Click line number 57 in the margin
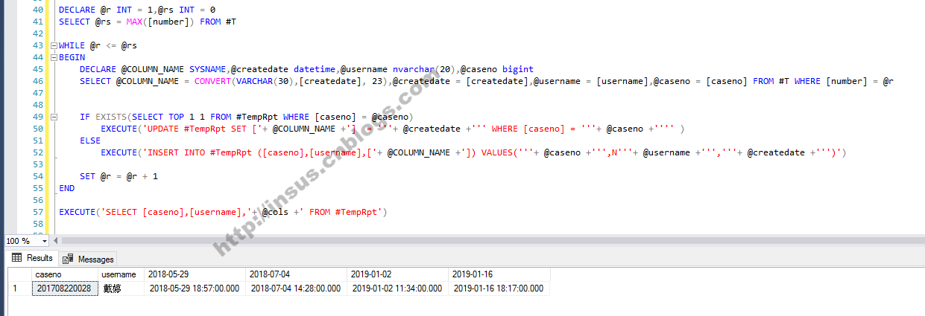Image resolution: width=925 pixels, height=316 pixels. coord(37,212)
